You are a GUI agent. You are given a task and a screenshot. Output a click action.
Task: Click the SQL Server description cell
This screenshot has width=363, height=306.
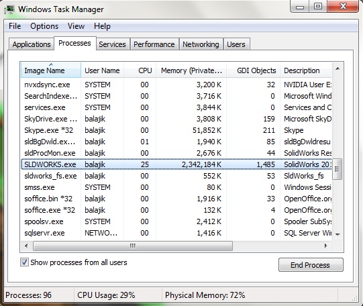[x=308, y=233]
